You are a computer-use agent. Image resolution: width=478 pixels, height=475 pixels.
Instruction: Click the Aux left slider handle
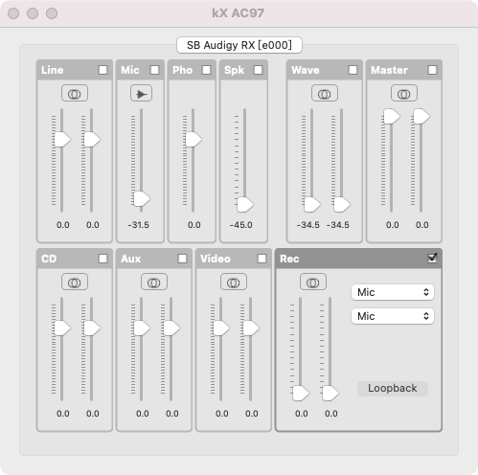click(x=142, y=328)
